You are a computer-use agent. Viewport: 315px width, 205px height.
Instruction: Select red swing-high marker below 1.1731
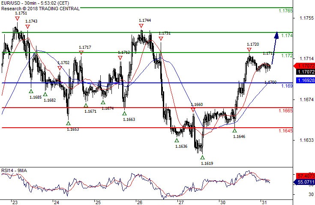tap(161, 38)
